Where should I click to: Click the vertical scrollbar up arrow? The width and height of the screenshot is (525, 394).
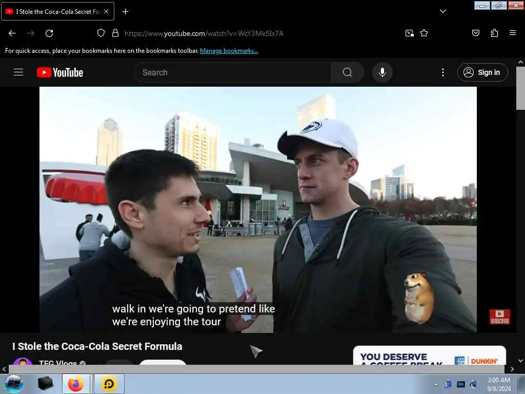[x=520, y=62]
